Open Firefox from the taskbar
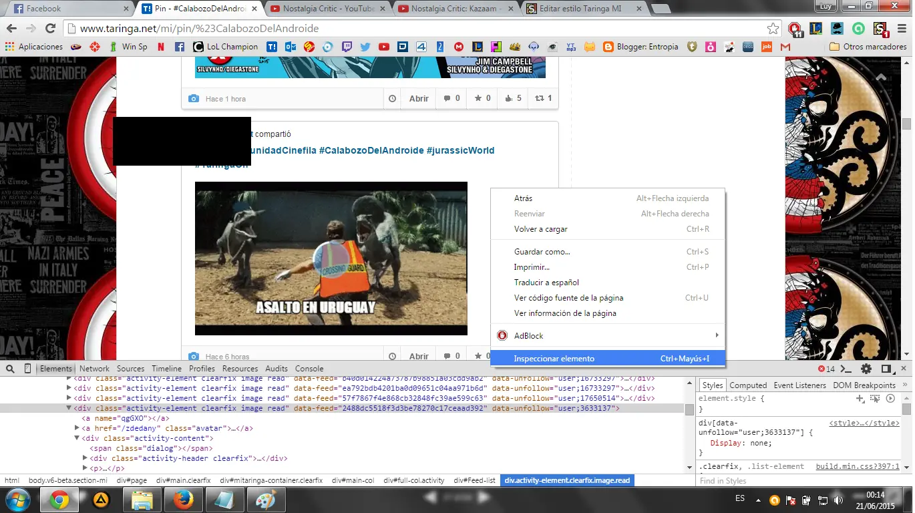 pos(182,500)
